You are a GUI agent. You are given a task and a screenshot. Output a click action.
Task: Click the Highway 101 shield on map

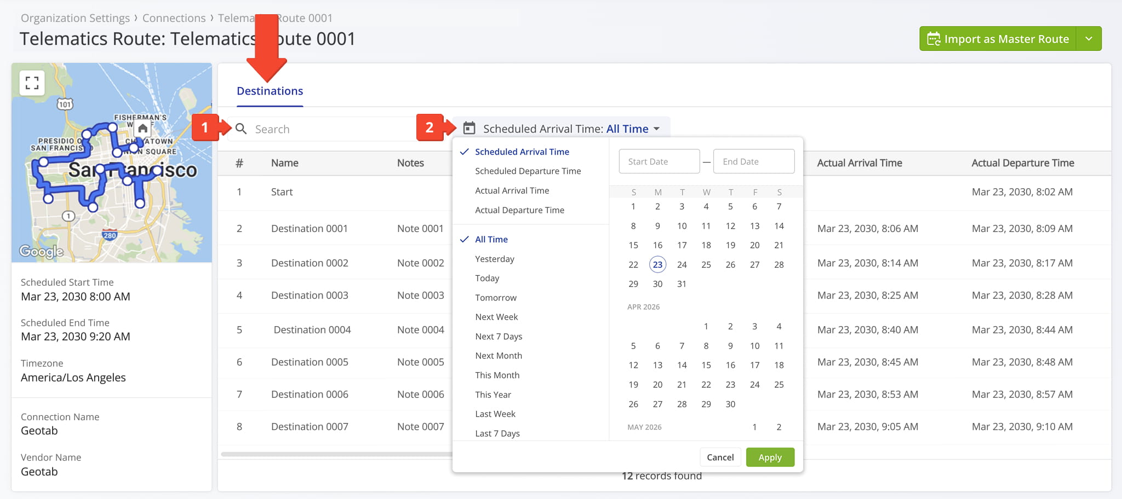coord(65,104)
